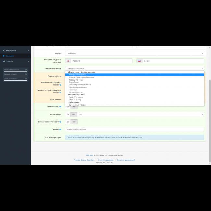The height and width of the screenshot is (211, 211).
Task: Click the Система gear icon in sidebar
Action: point(4,56)
